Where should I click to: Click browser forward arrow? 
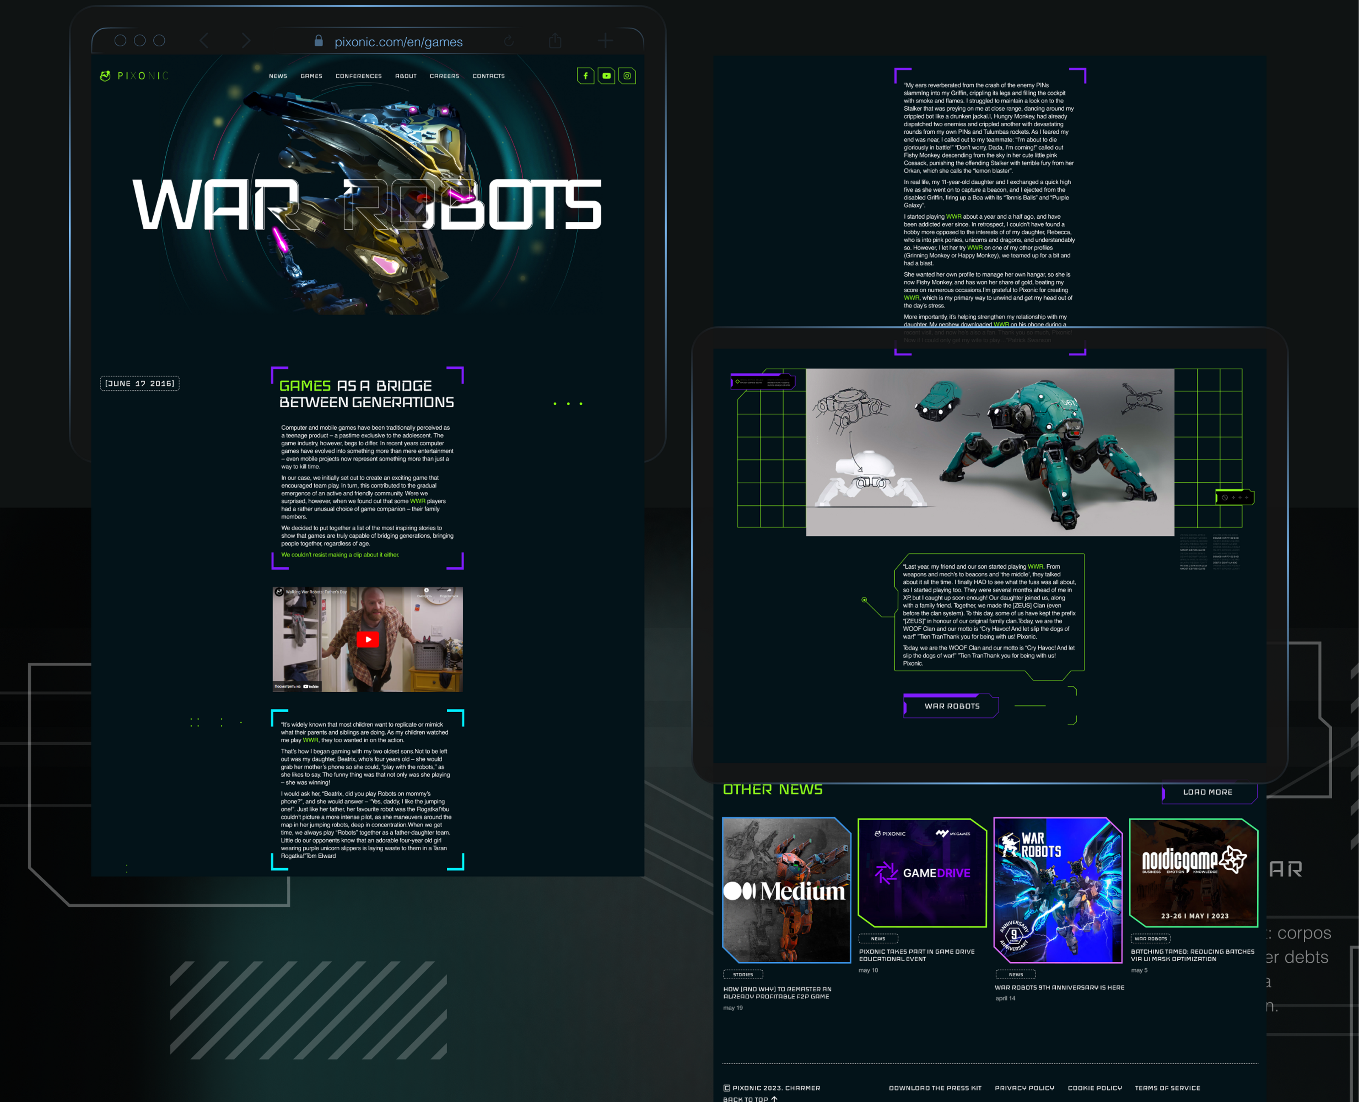[246, 41]
